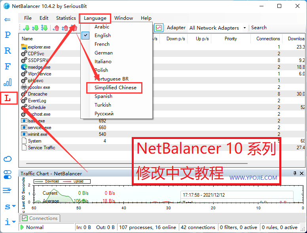This screenshot has height=233, width=307.
Task: Switch to the Connections tab
Action: [40, 218]
